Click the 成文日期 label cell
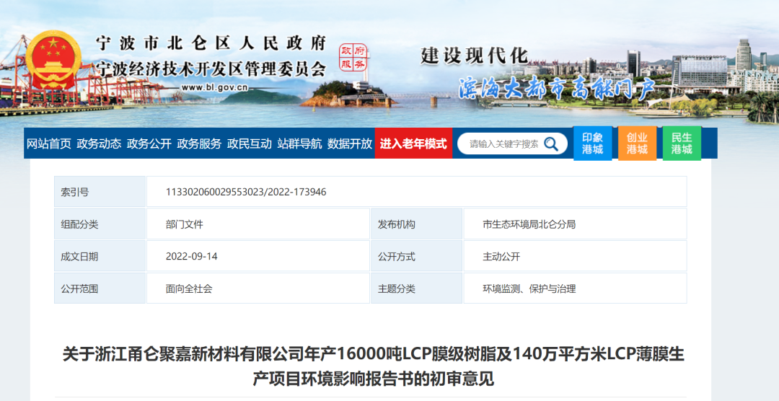The image size is (779, 401). click(x=100, y=257)
